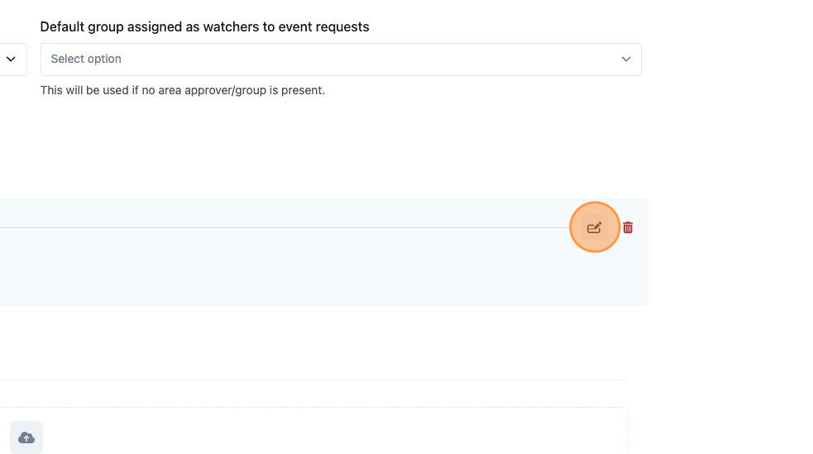Click the highlighted edit pencil icon
The height and width of the screenshot is (454, 813).
pyautogui.click(x=594, y=227)
